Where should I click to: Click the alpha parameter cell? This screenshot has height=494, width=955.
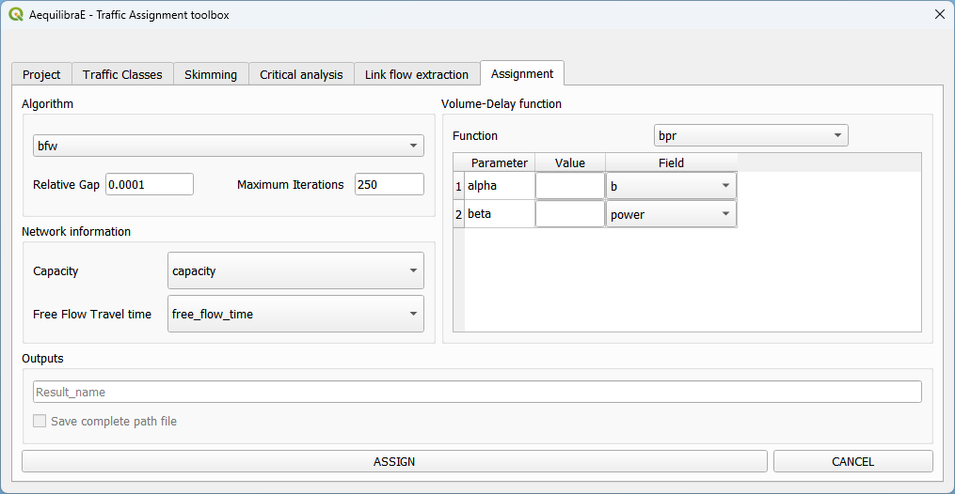point(500,186)
